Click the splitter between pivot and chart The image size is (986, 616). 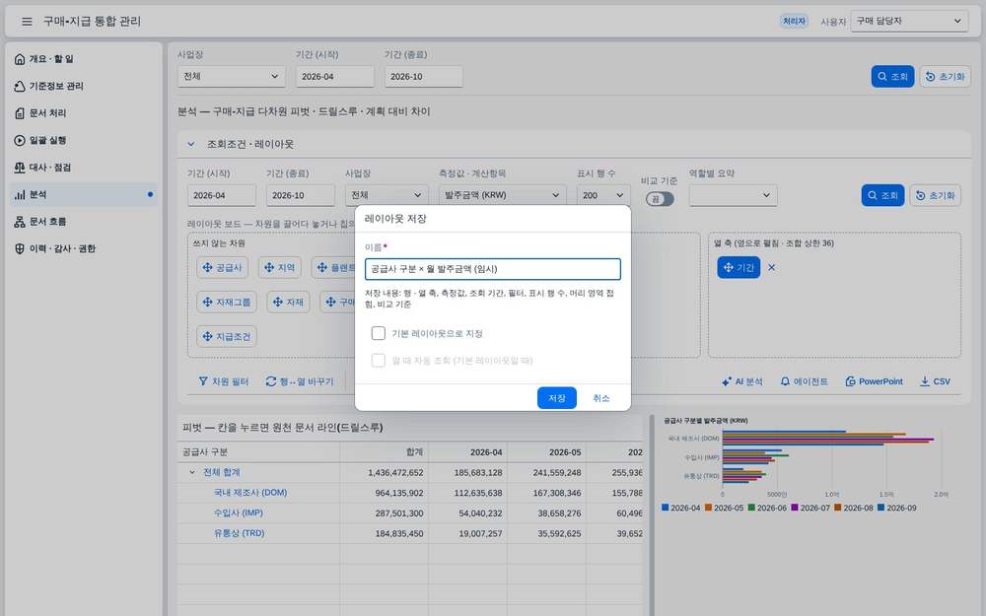coord(652,515)
